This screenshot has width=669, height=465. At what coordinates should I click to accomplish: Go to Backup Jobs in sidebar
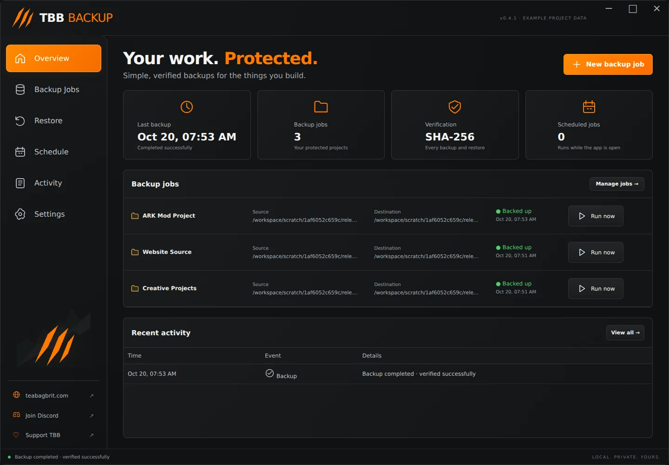(x=53, y=90)
